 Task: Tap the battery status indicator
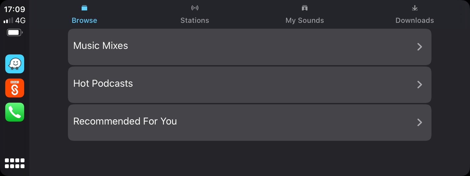coord(15,33)
